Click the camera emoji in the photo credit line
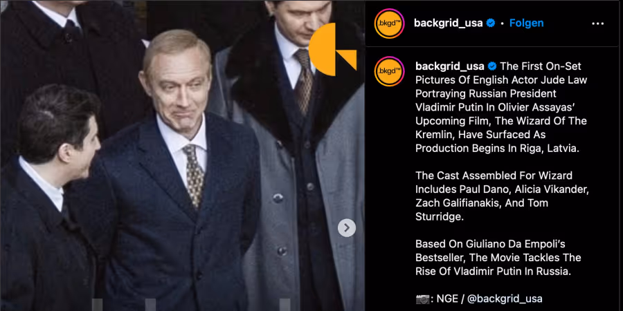 [422, 299]
